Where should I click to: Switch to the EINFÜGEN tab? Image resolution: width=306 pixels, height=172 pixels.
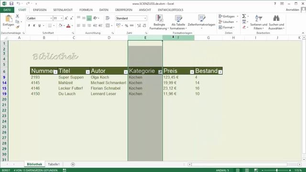coord(40,10)
